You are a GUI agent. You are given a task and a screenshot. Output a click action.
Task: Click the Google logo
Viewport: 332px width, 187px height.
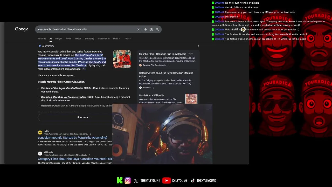[x=22, y=29]
